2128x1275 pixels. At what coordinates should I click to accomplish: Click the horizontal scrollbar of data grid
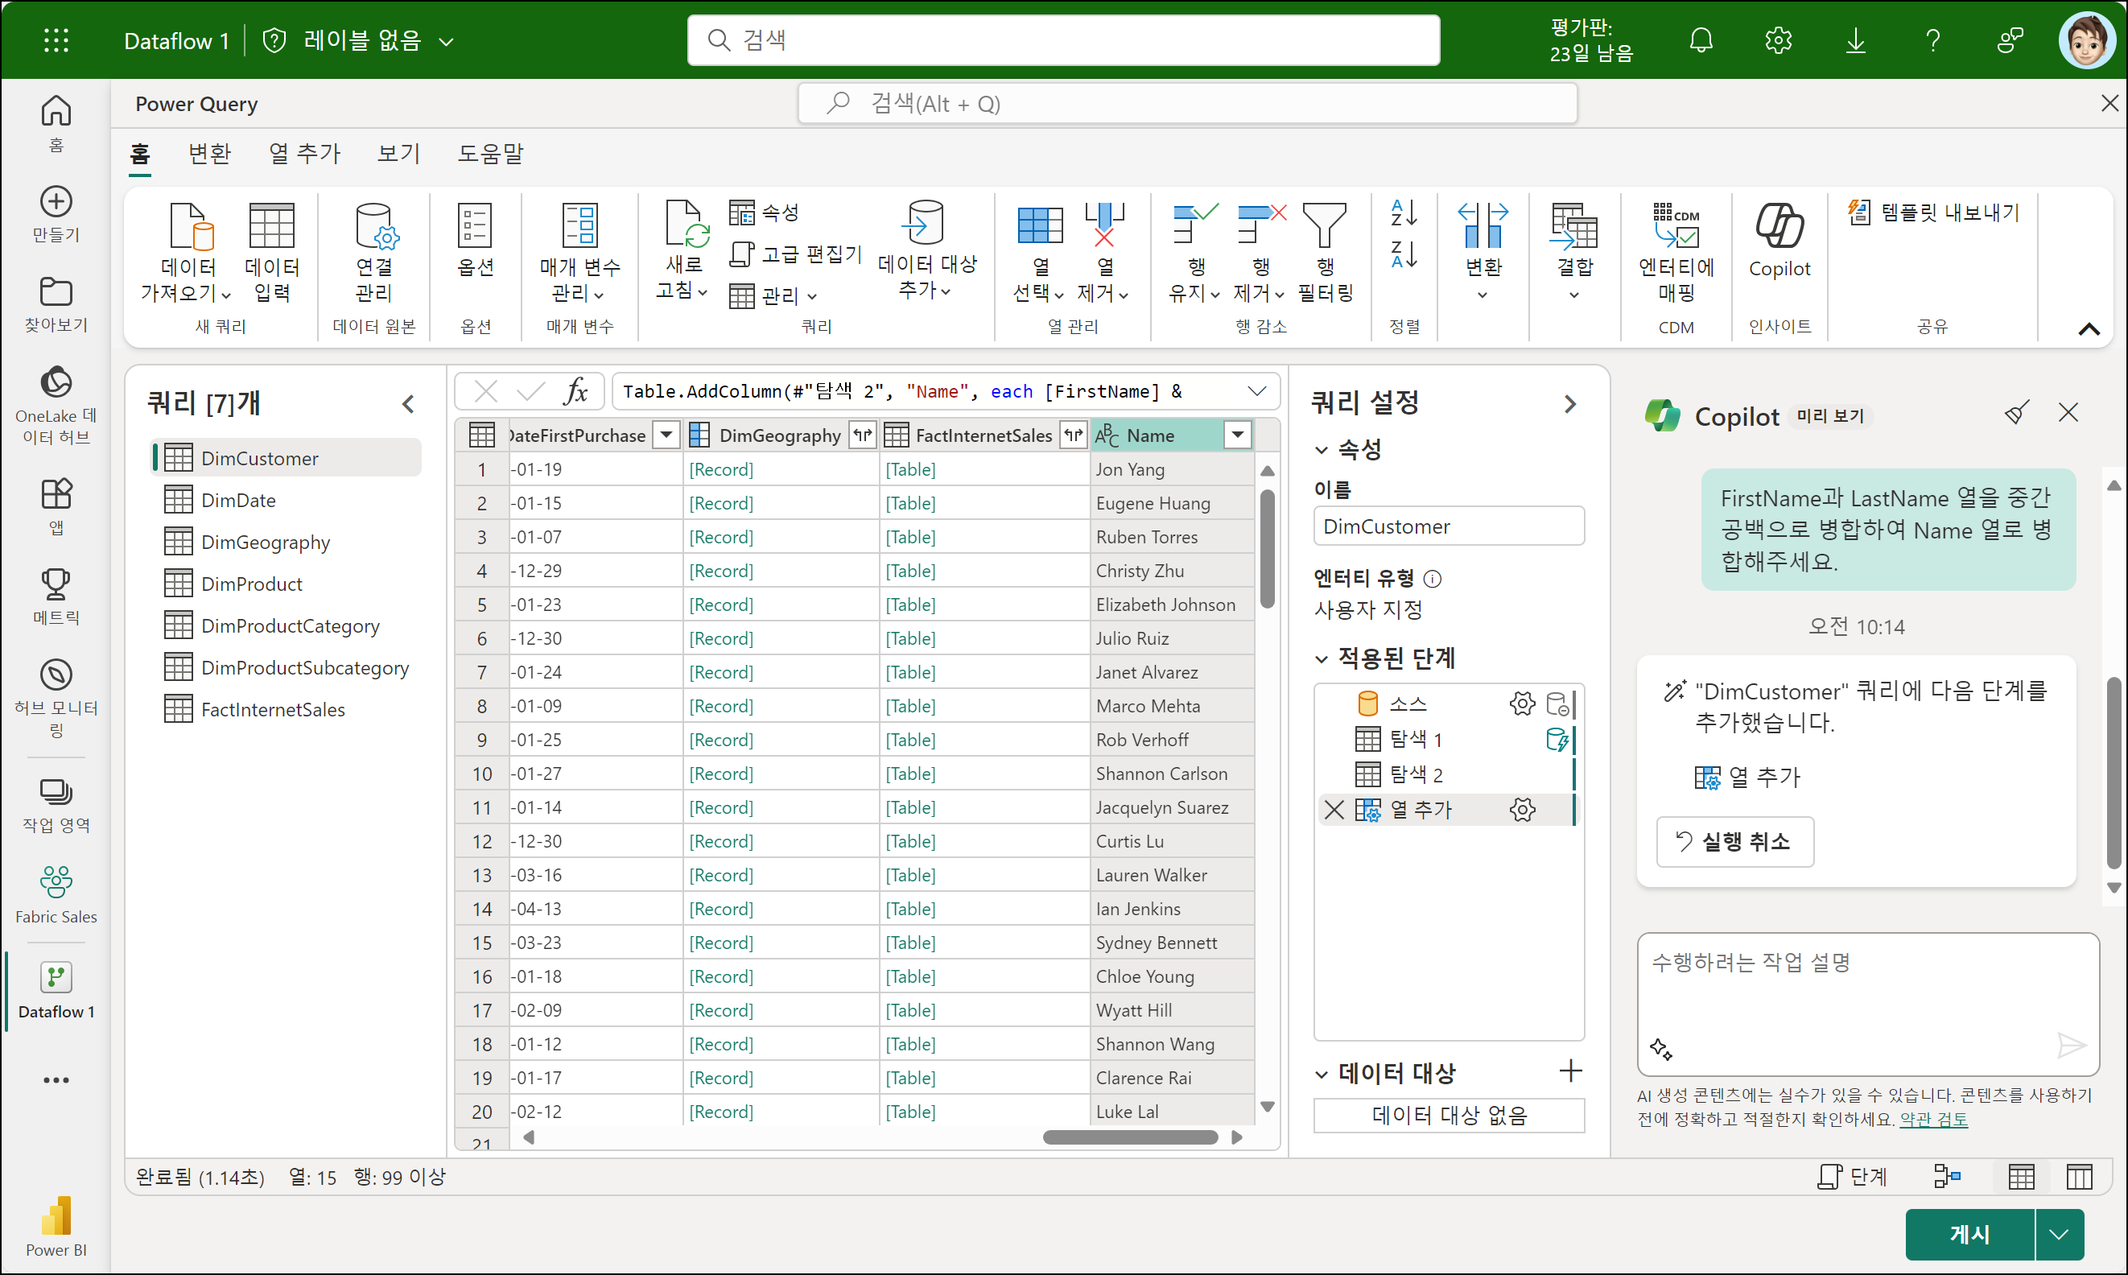[x=1129, y=1137]
